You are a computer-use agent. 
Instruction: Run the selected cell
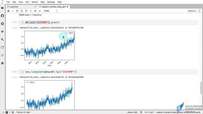tap(31, 11)
